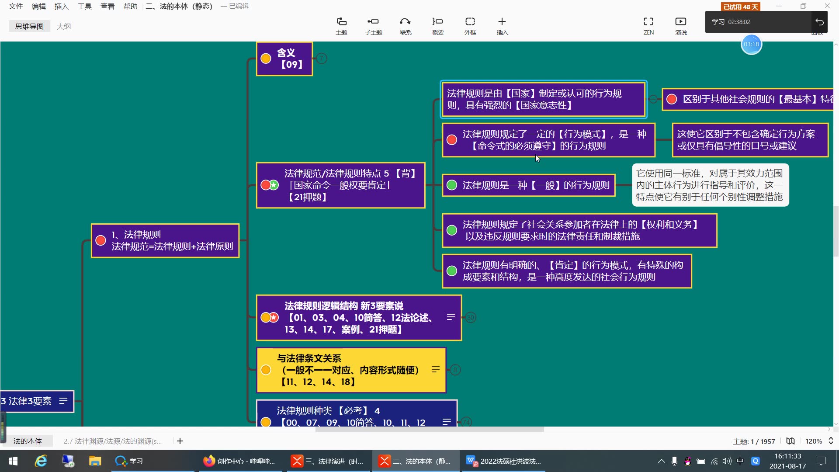Open Windows notification center
Image resolution: width=839 pixels, height=472 pixels.
tap(821, 461)
